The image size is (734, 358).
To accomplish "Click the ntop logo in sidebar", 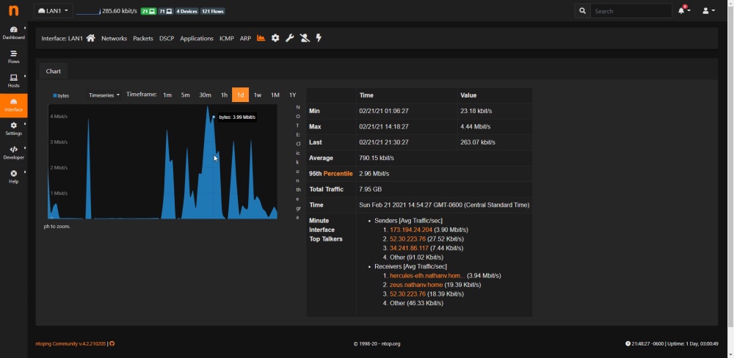I will point(13,11).
